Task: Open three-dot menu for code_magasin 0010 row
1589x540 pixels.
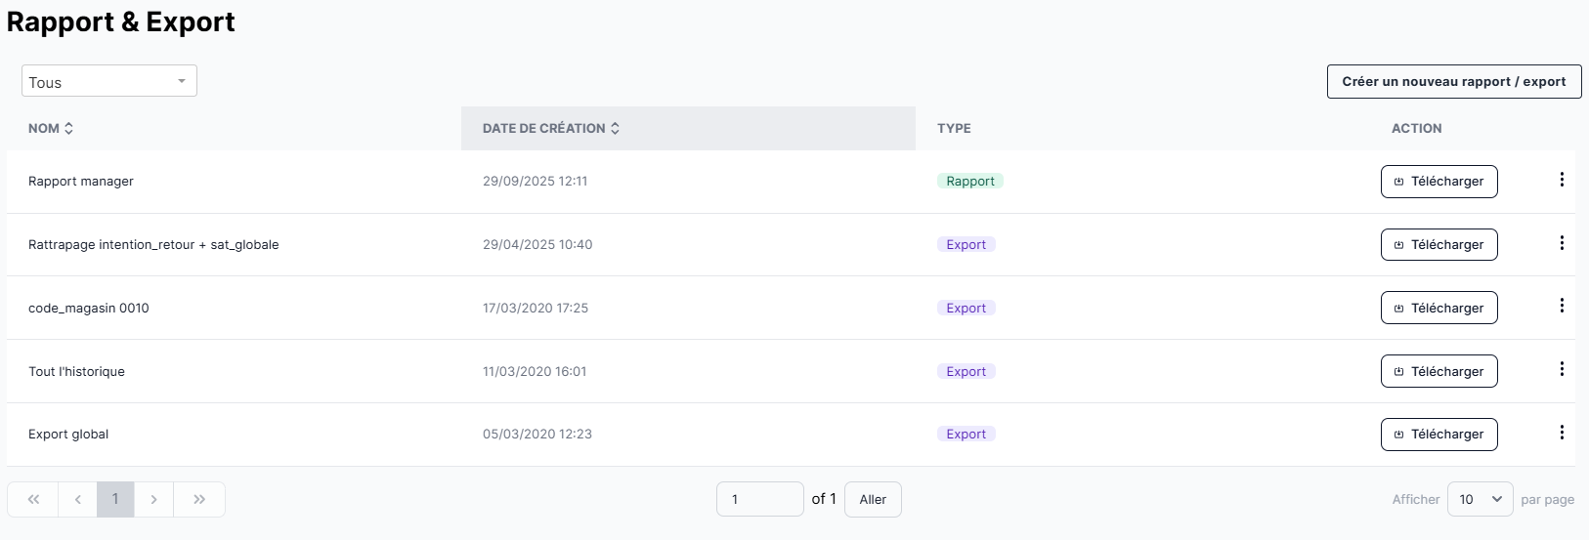Action: (x=1561, y=307)
